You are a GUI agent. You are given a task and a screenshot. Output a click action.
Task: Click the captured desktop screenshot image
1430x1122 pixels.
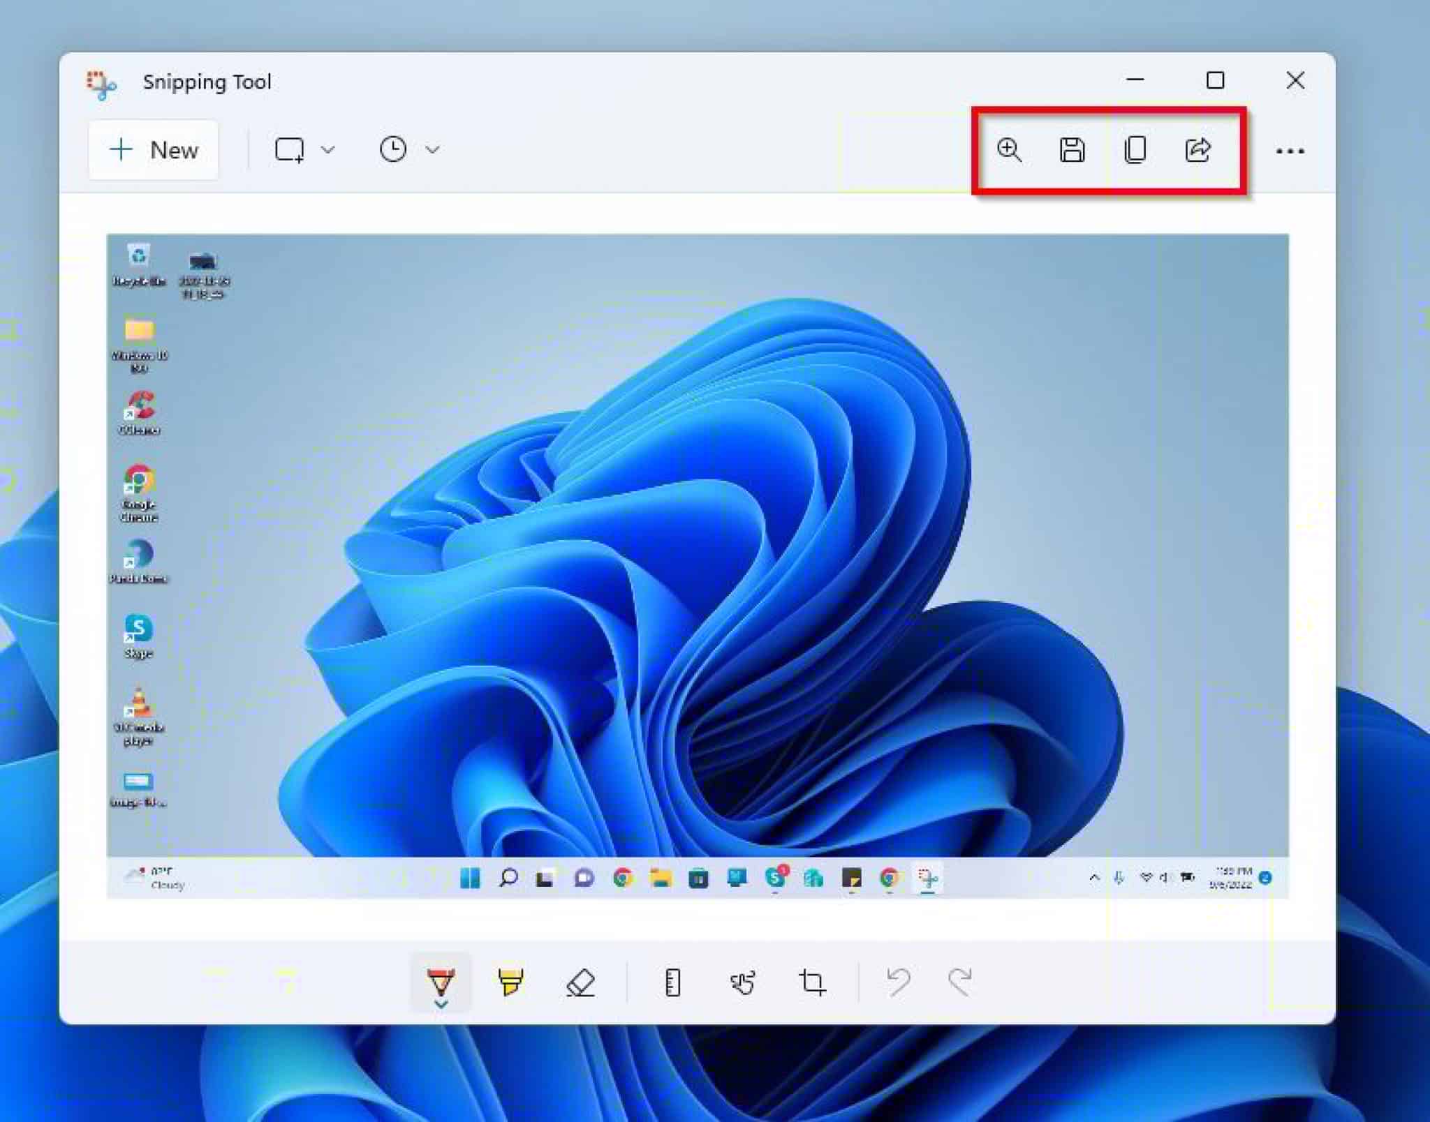[x=698, y=566]
